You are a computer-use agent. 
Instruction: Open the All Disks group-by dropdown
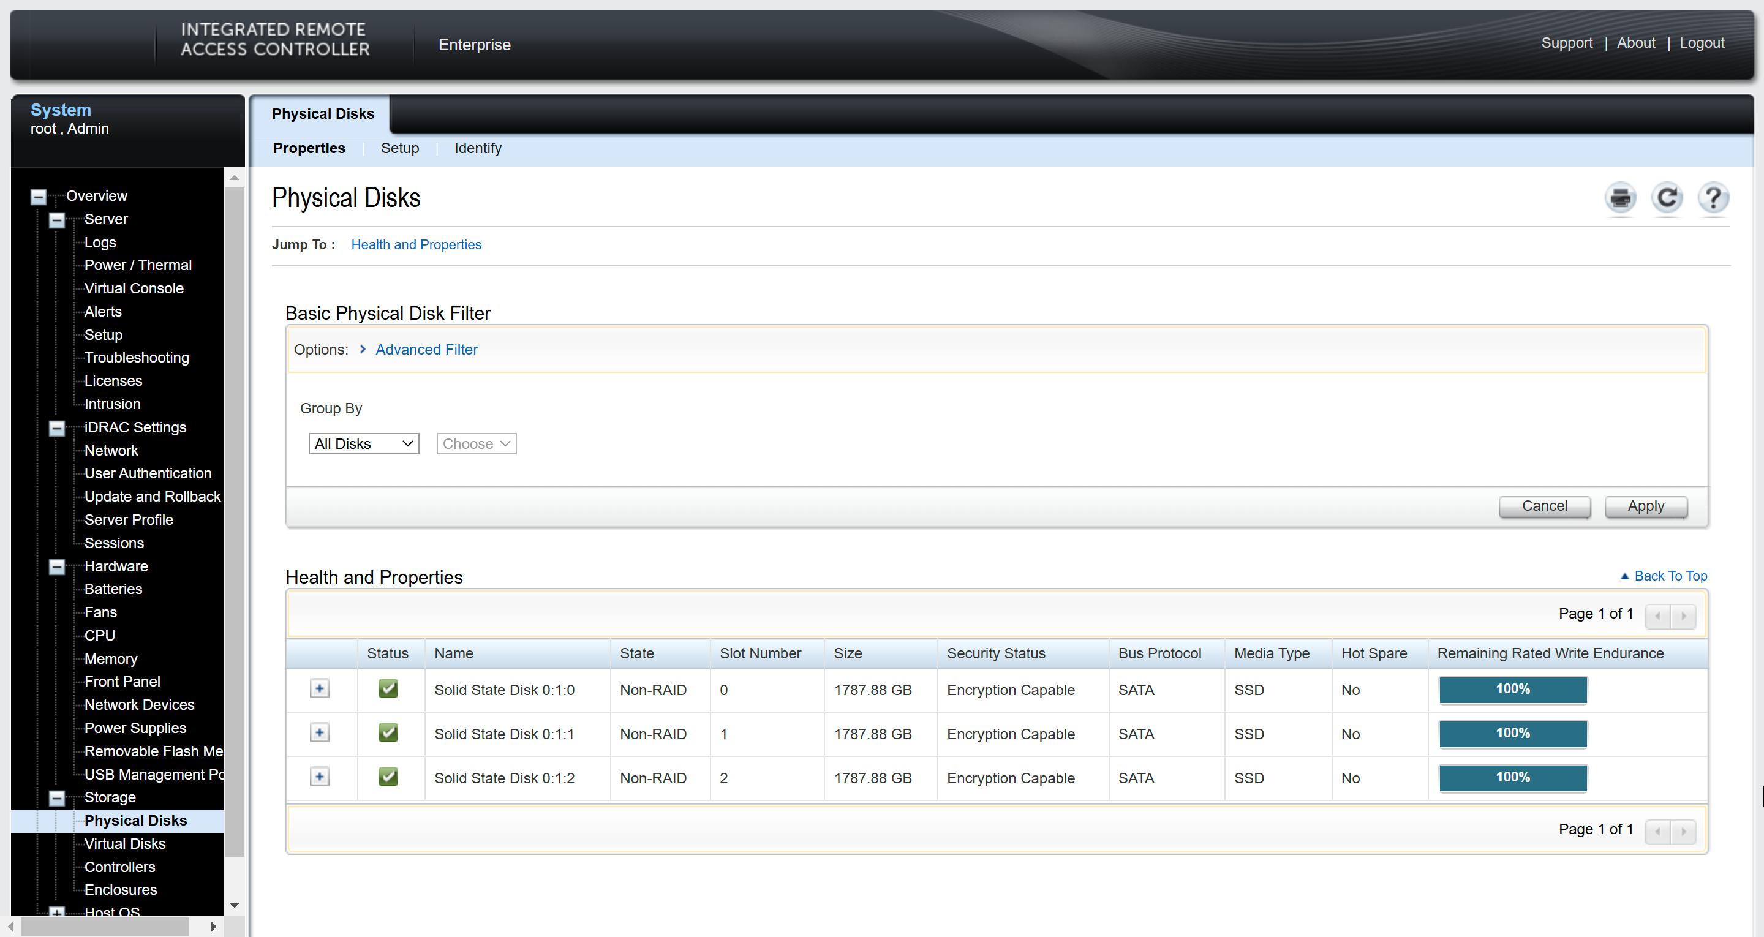364,444
